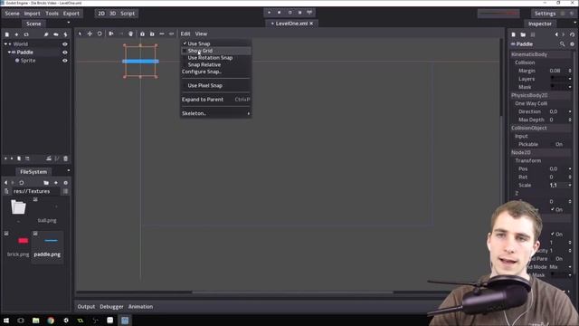Go back in FileSystem browser
This screenshot has width=579, height=326.
tap(5, 183)
